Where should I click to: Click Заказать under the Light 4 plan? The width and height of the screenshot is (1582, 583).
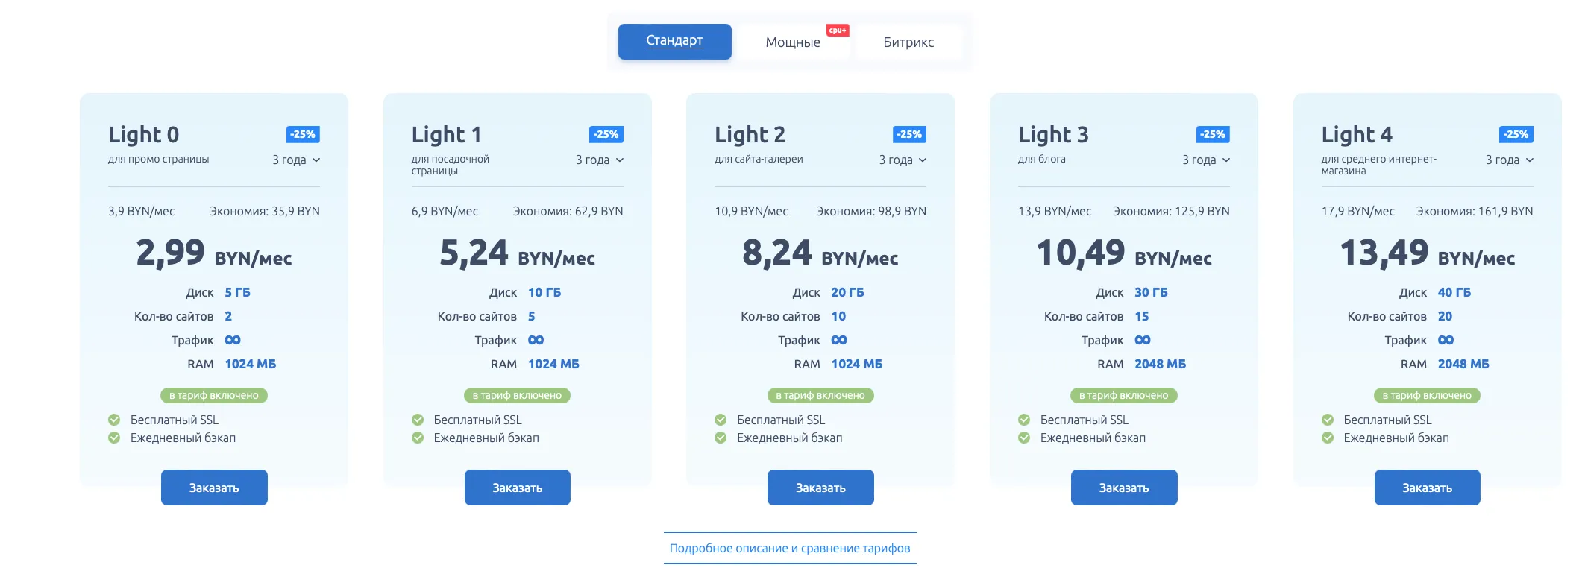[1427, 488]
